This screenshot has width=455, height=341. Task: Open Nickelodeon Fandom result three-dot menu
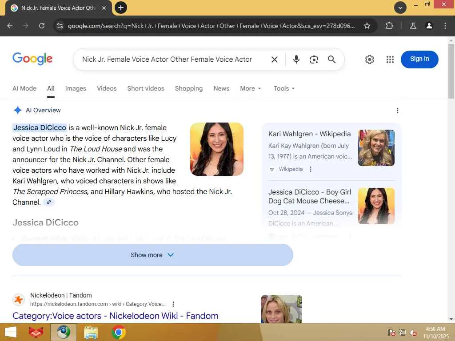pyautogui.click(x=173, y=304)
